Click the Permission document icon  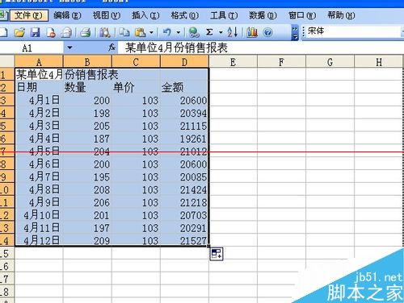tap(51, 32)
